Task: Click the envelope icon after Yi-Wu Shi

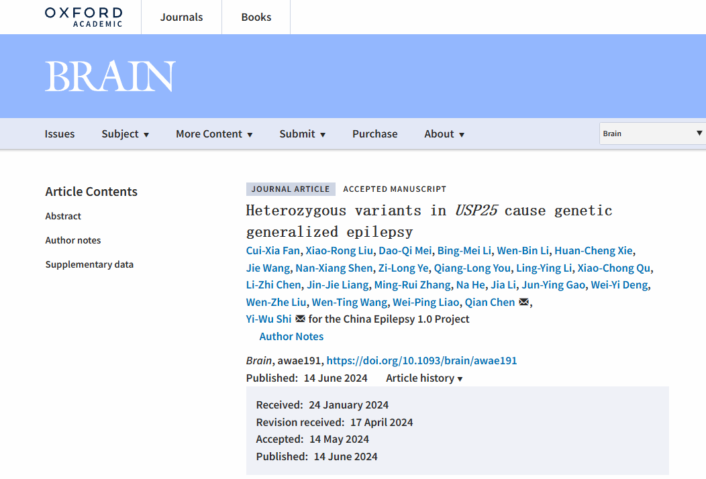Action: click(x=300, y=319)
